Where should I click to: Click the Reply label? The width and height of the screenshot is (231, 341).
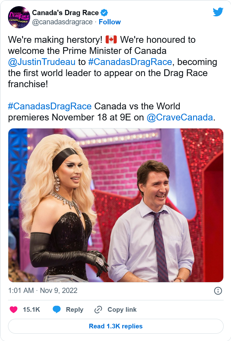75,310
